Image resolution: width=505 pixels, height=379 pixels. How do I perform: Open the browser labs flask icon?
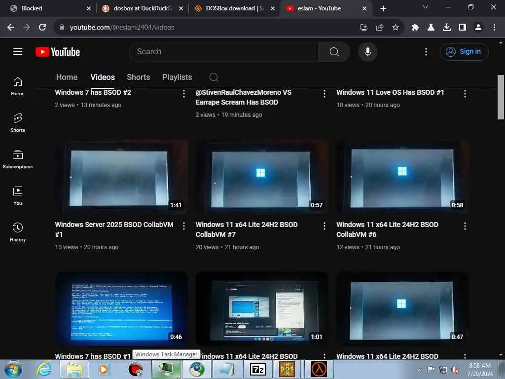tap(431, 28)
